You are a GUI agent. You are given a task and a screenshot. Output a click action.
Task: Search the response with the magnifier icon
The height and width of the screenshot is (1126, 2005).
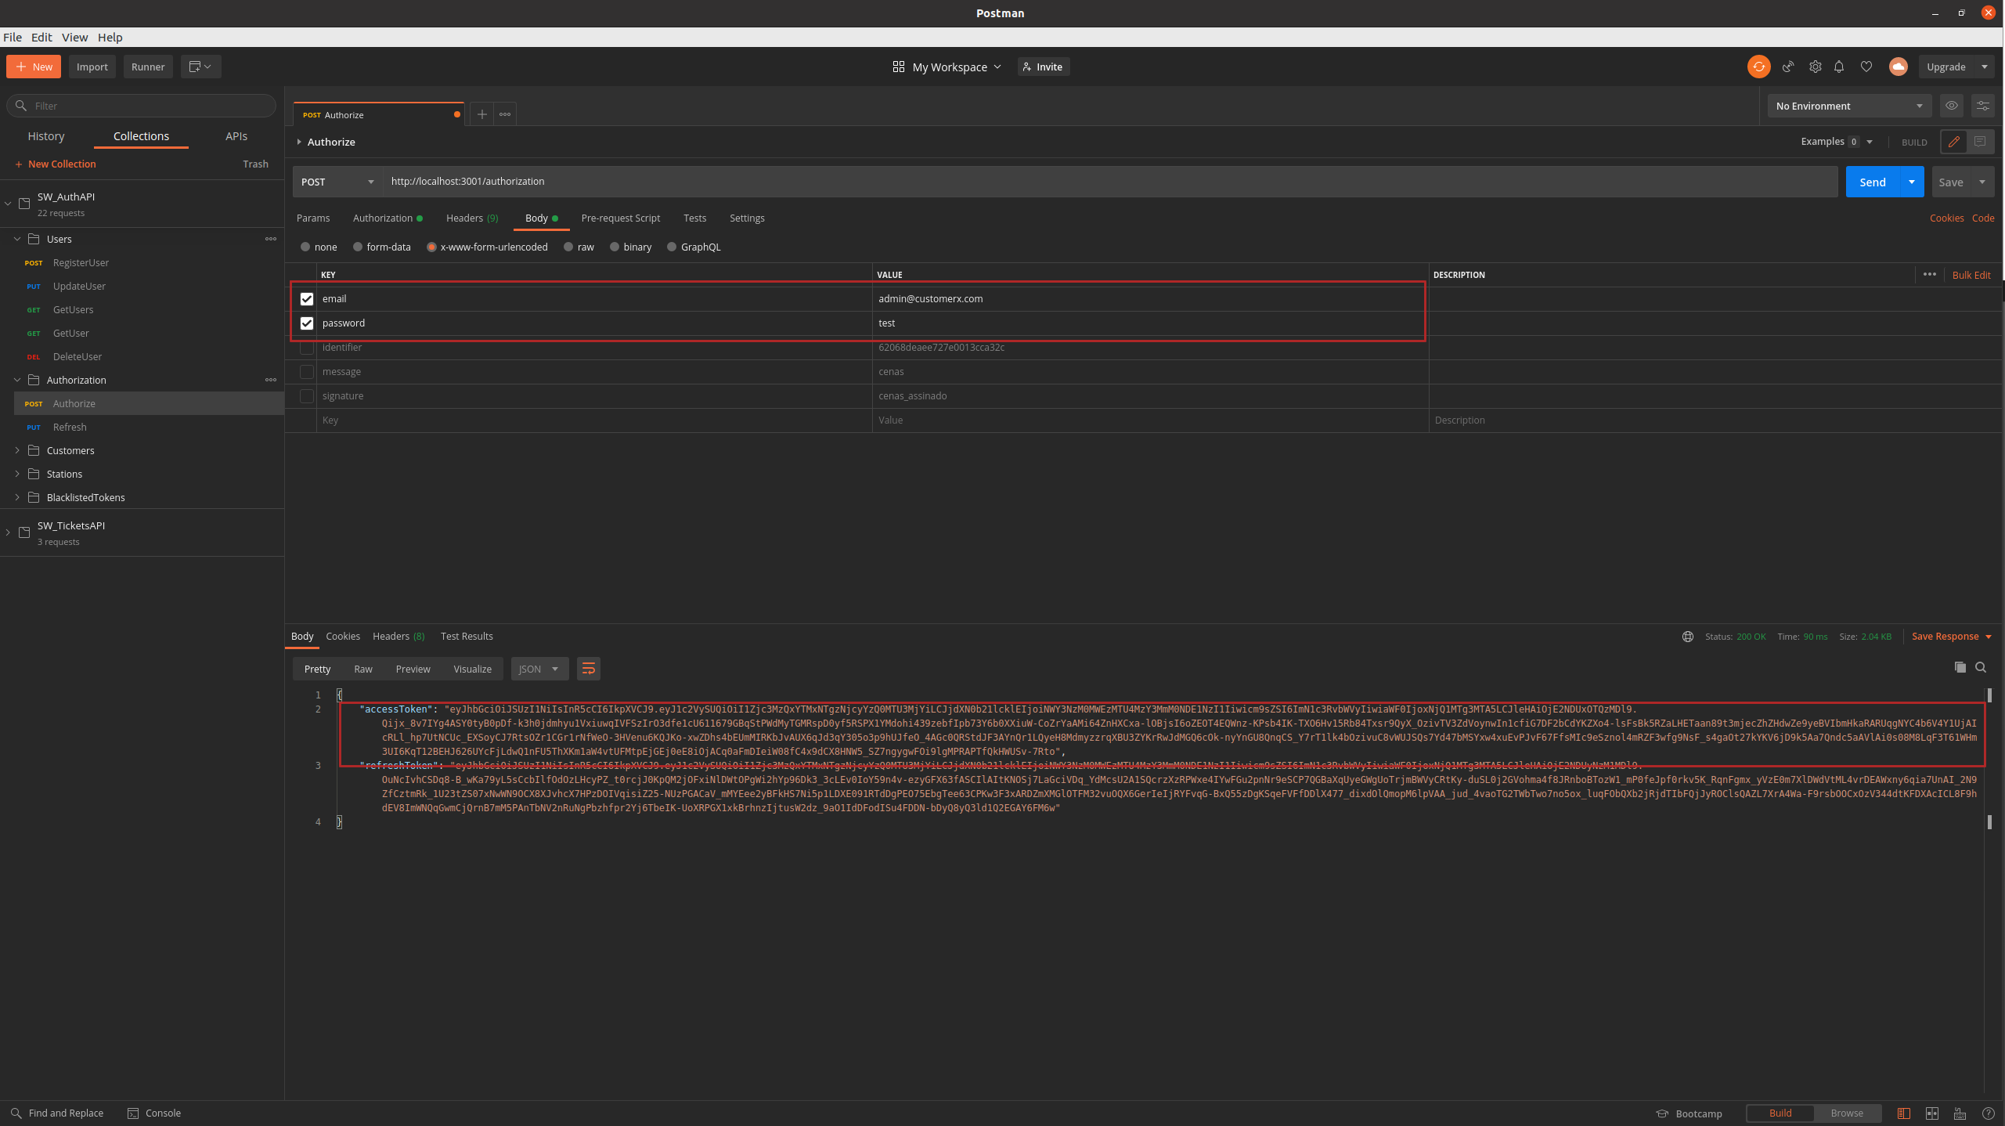pos(1981,667)
